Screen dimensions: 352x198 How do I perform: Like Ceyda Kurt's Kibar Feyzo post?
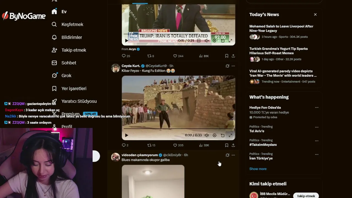point(178,145)
